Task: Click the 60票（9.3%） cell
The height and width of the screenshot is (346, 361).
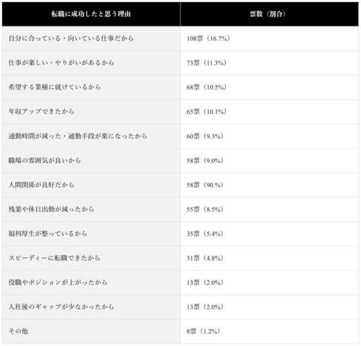Action: pyautogui.click(x=270, y=136)
